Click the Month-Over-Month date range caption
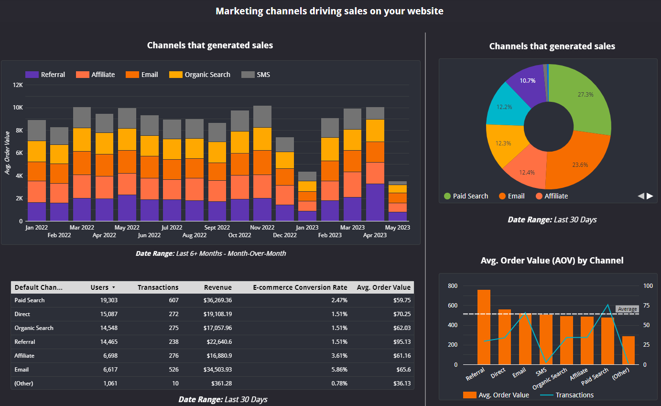The height and width of the screenshot is (406, 661). coord(211,253)
